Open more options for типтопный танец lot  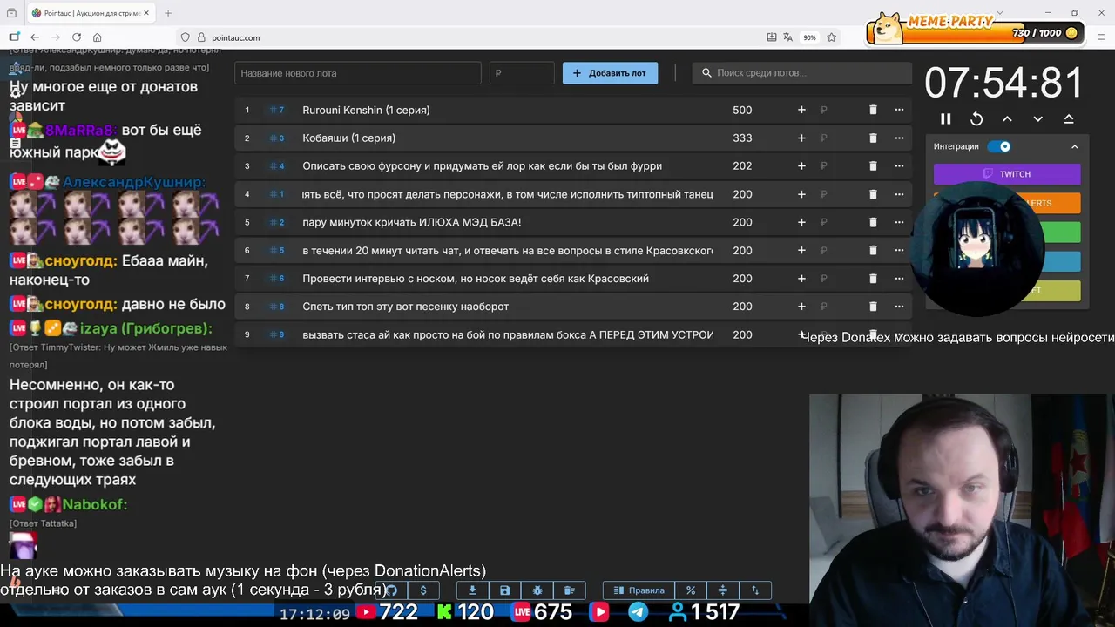pyautogui.click(x=899, y=194)
